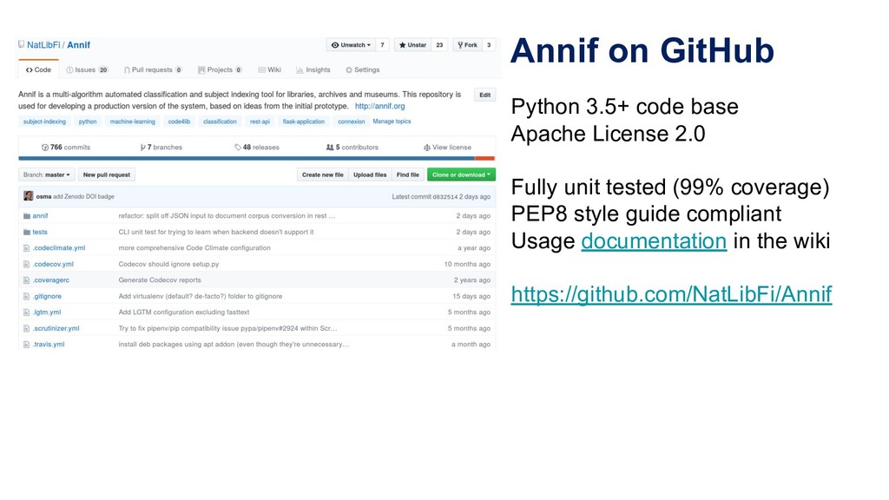
Task: Open the .codeclimate.yml file
Action: 59,247
